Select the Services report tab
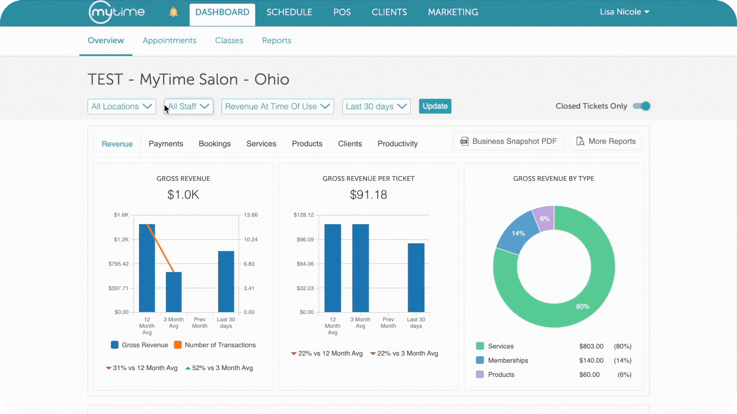This screenshot has width=737, height=414. 261,144
